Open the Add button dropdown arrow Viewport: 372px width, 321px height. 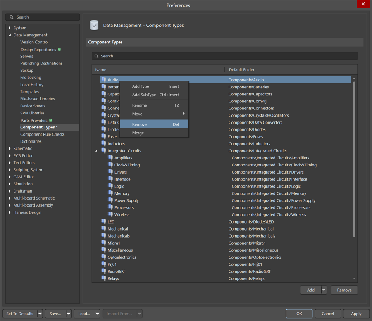(324, 290)
